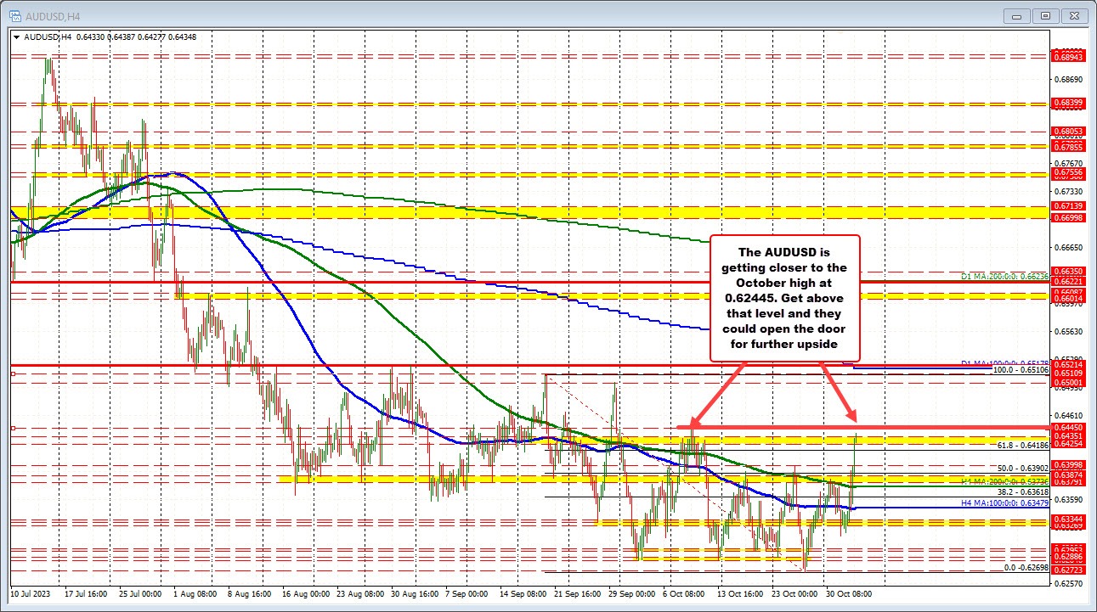Image resolution: width=1097 pixels, height=612 pixels.
Task: Collapse the OHLC quote display via its triangle arrow
Action: 16,37
